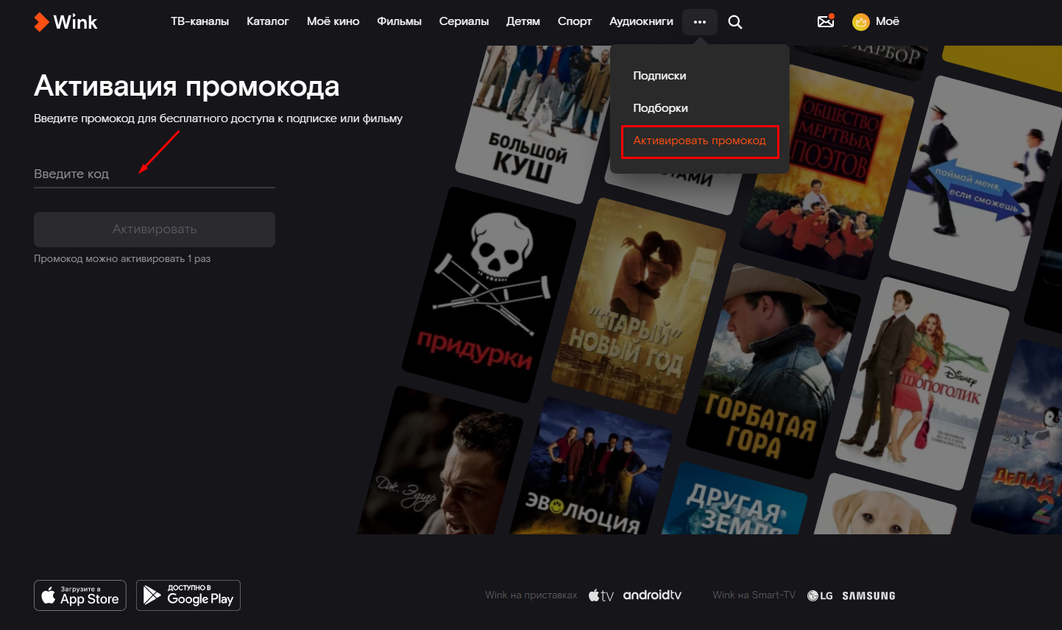Image resolution: width=1062 pixels, height=630 pixels.
Task: Click the Промокод можно активировать 1 раз note
Action: [x=122, y=259]
